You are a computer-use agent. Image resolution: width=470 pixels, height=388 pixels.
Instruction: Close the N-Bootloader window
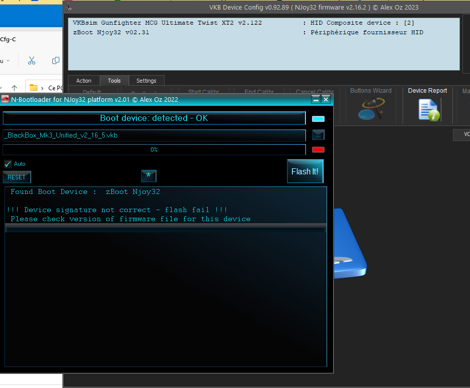(x=326, y=99)
